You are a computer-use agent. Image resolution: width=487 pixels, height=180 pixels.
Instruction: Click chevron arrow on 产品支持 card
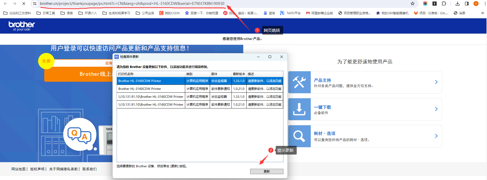pos(436,82)
